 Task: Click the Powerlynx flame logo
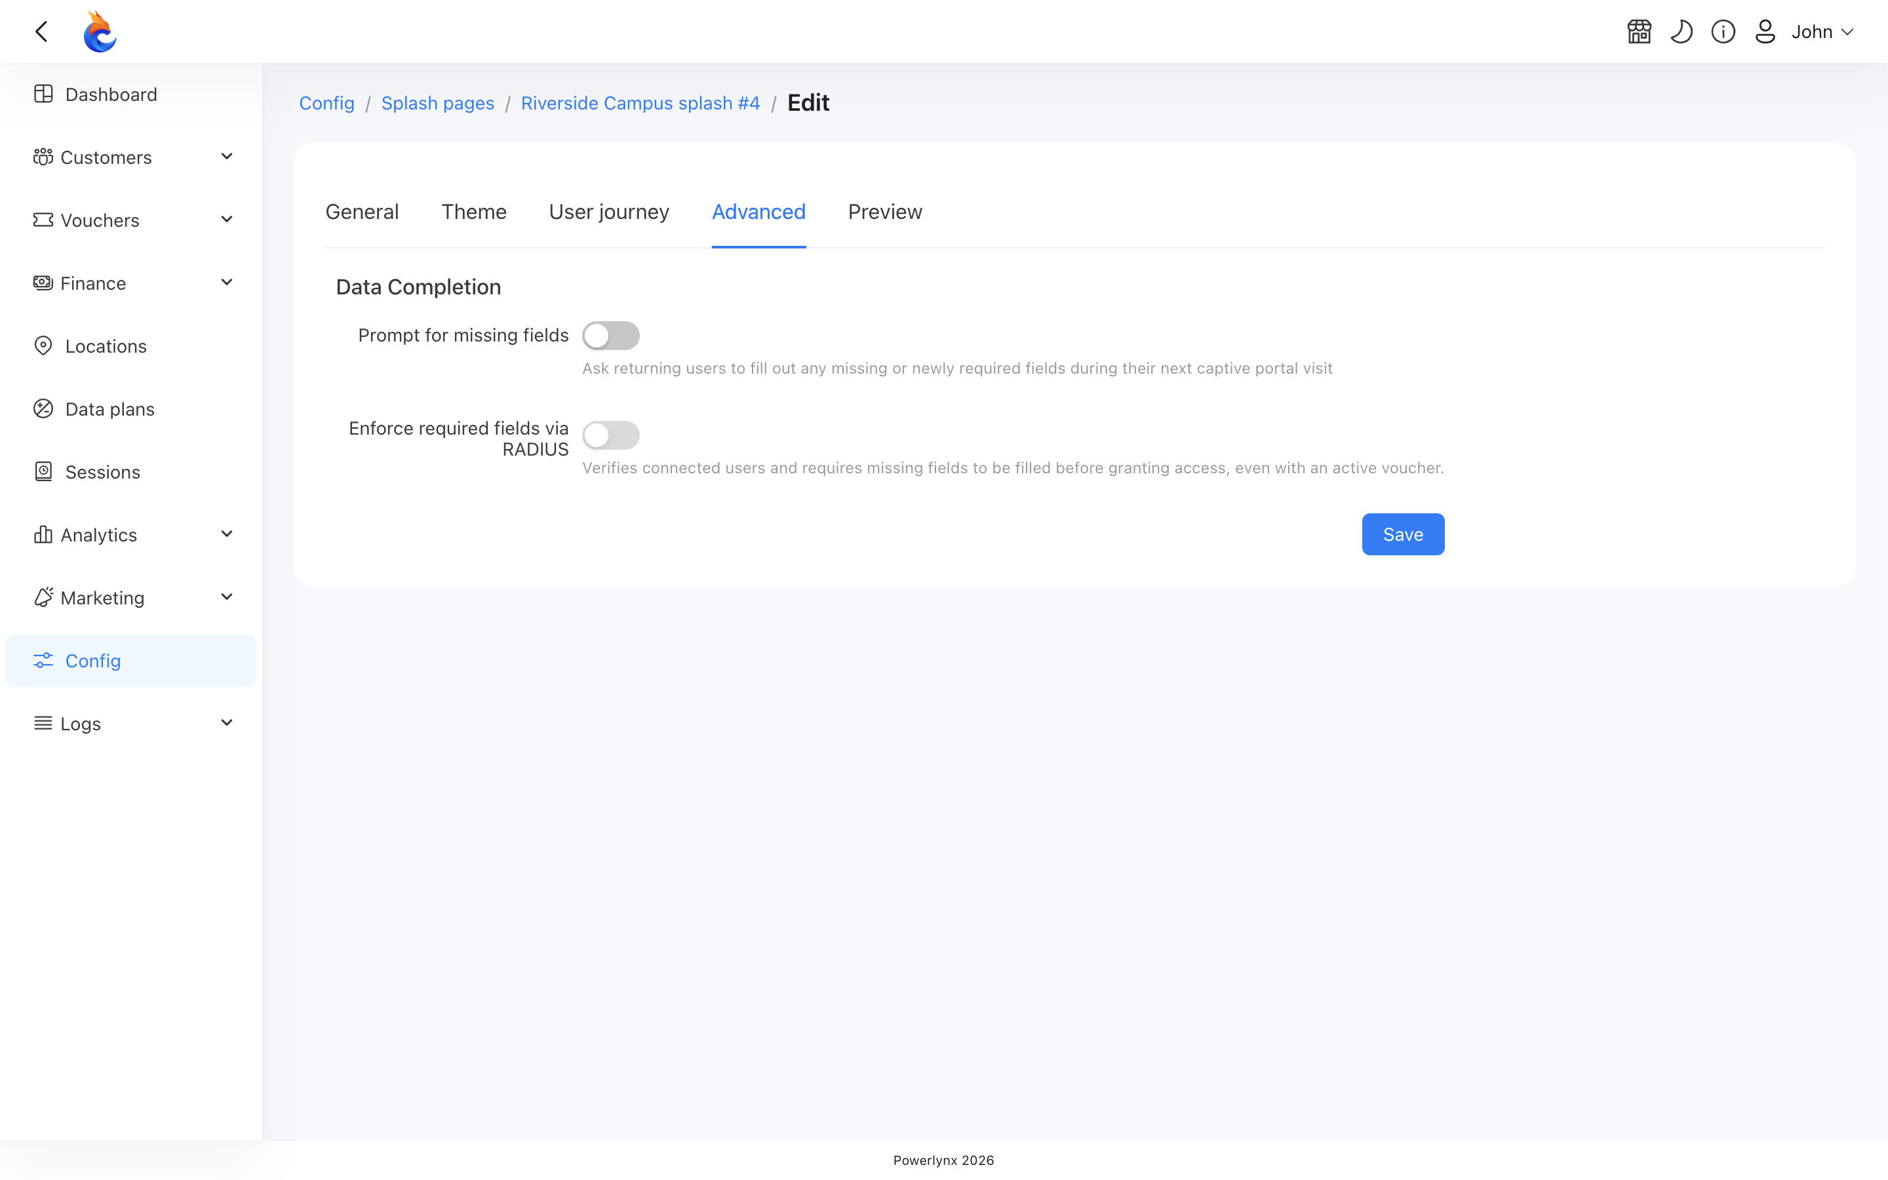[x=100, y=31]
